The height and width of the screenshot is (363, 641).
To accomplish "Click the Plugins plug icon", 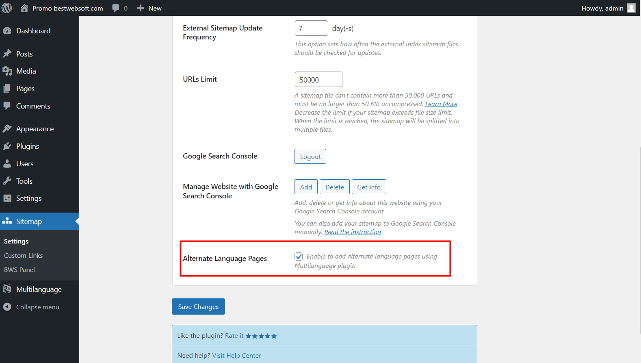I will [x=7, y=146].
